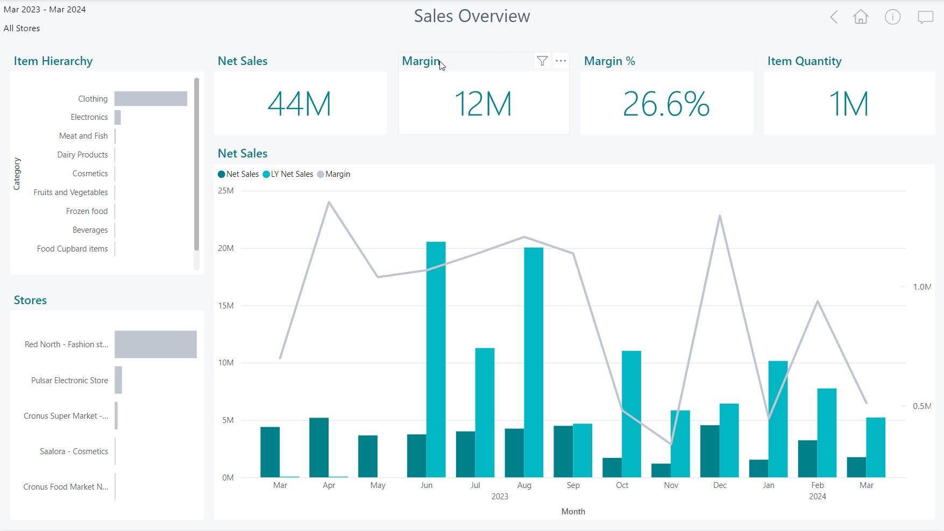Open the comments speech bubble icon
The height and width of the screenshot is (531, 944).
click(x=925, y=17)
